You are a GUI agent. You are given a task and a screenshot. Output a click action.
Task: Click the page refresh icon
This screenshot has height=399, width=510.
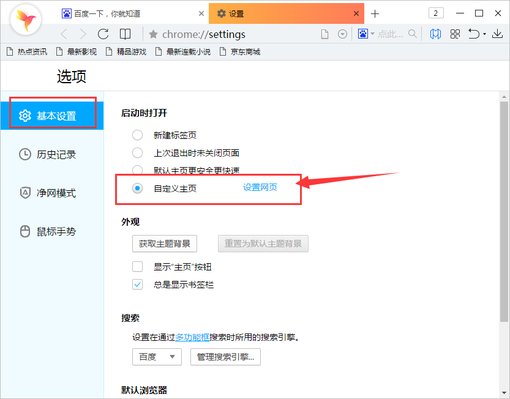click(103, 34)
